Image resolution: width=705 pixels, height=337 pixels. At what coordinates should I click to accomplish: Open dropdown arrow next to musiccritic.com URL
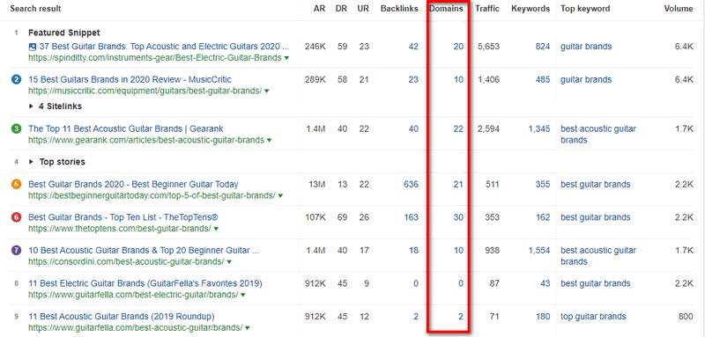[267, 92]
